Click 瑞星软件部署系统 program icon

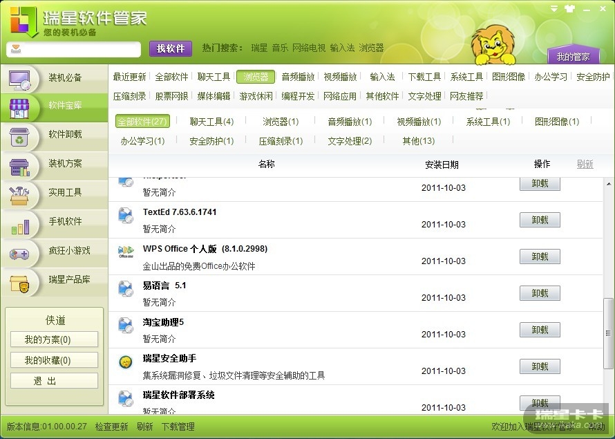tap(126, 398)
